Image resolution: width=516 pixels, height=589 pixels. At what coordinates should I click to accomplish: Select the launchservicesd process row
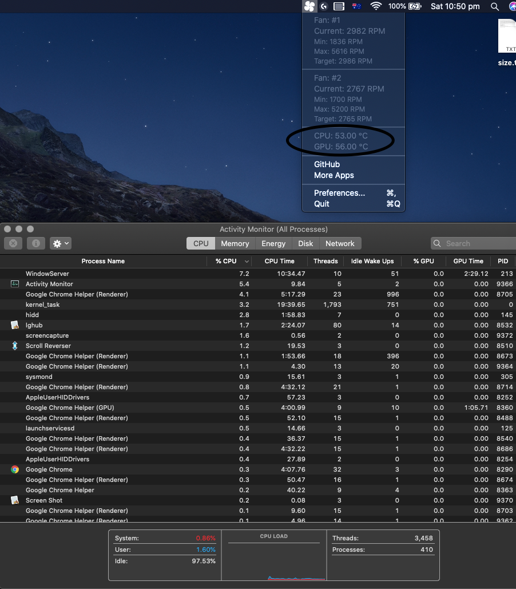click(258, 428)
